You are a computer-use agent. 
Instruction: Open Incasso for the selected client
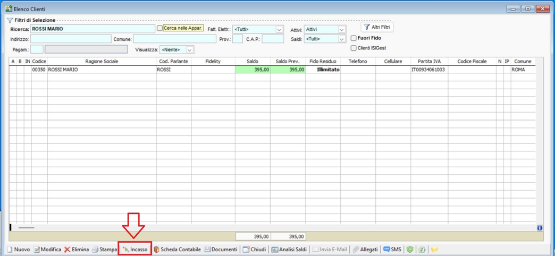[135, 249]
